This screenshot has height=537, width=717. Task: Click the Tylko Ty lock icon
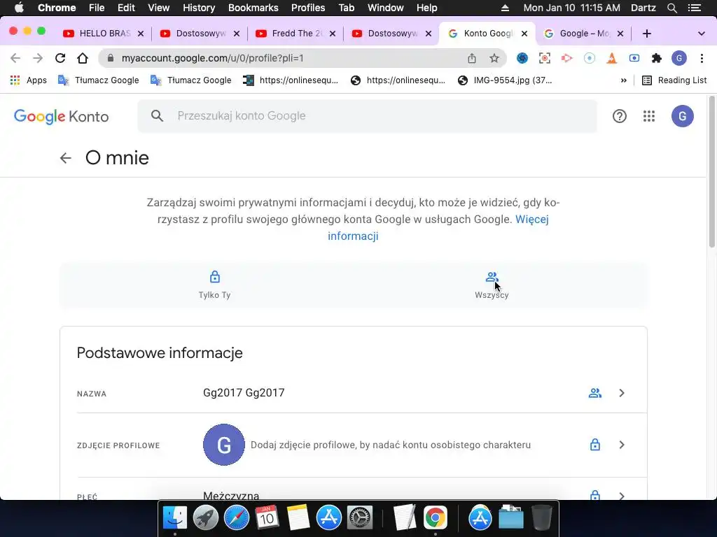(214, 277)
